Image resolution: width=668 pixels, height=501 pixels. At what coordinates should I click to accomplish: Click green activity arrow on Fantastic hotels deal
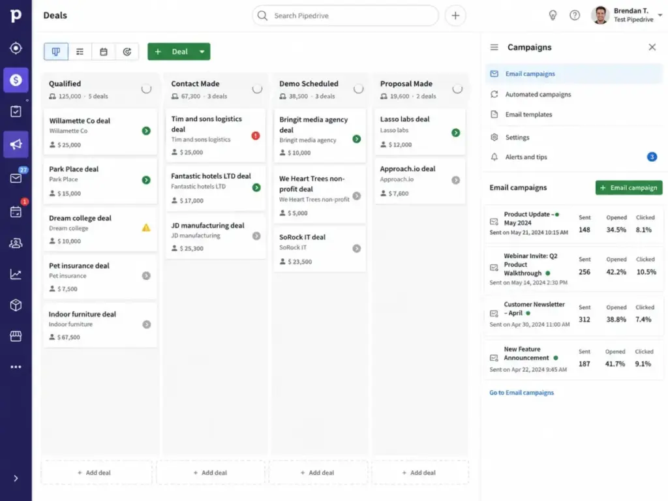click(x=256, y=187)
